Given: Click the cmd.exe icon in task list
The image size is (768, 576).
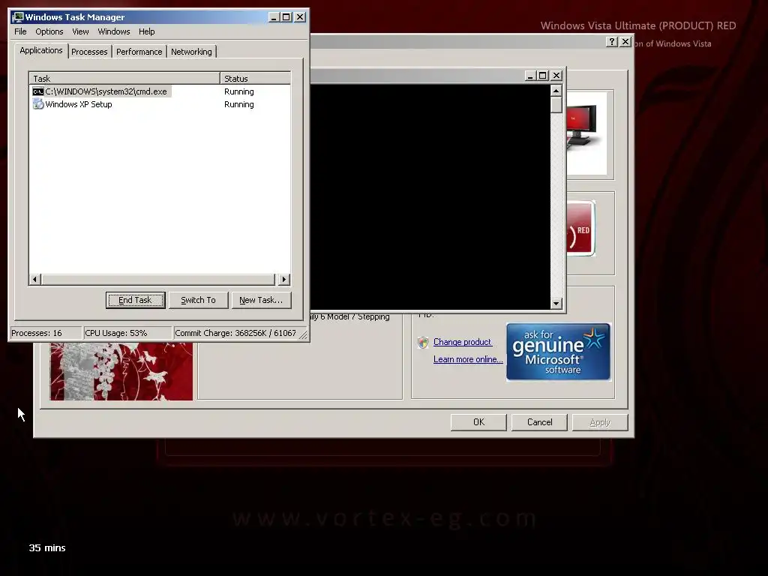Looking at the screenshot, I should [x=37, y=91].
